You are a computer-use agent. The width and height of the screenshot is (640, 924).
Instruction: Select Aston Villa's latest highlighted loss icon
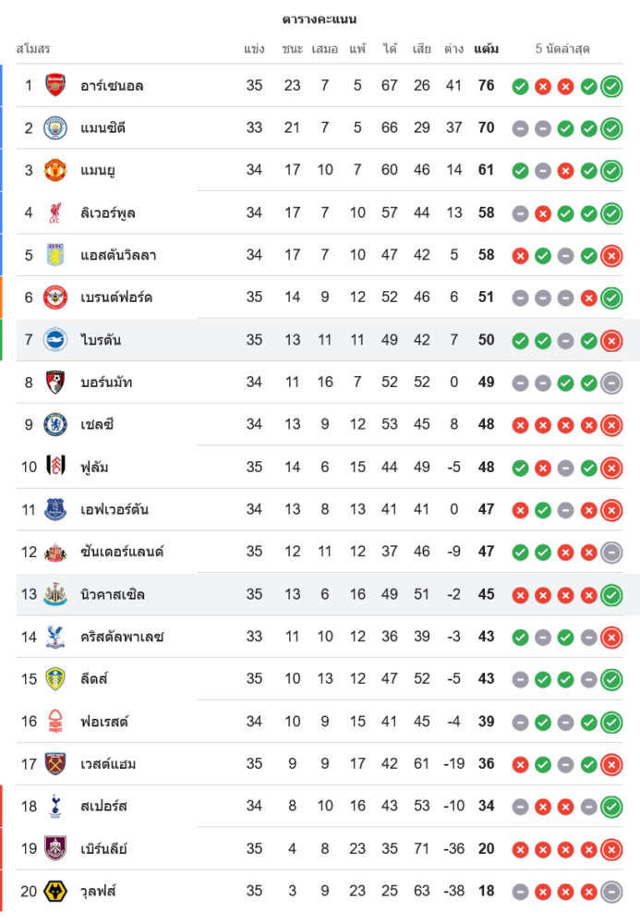pos(611,256)
